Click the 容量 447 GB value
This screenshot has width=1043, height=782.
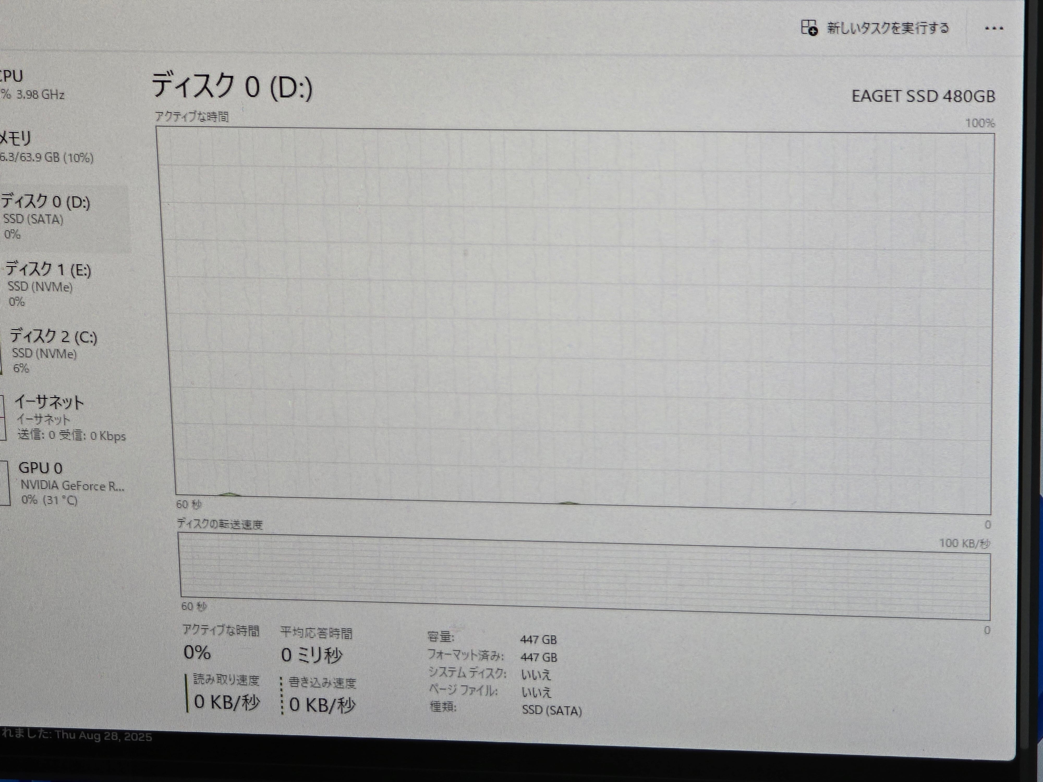coord(538,640)
